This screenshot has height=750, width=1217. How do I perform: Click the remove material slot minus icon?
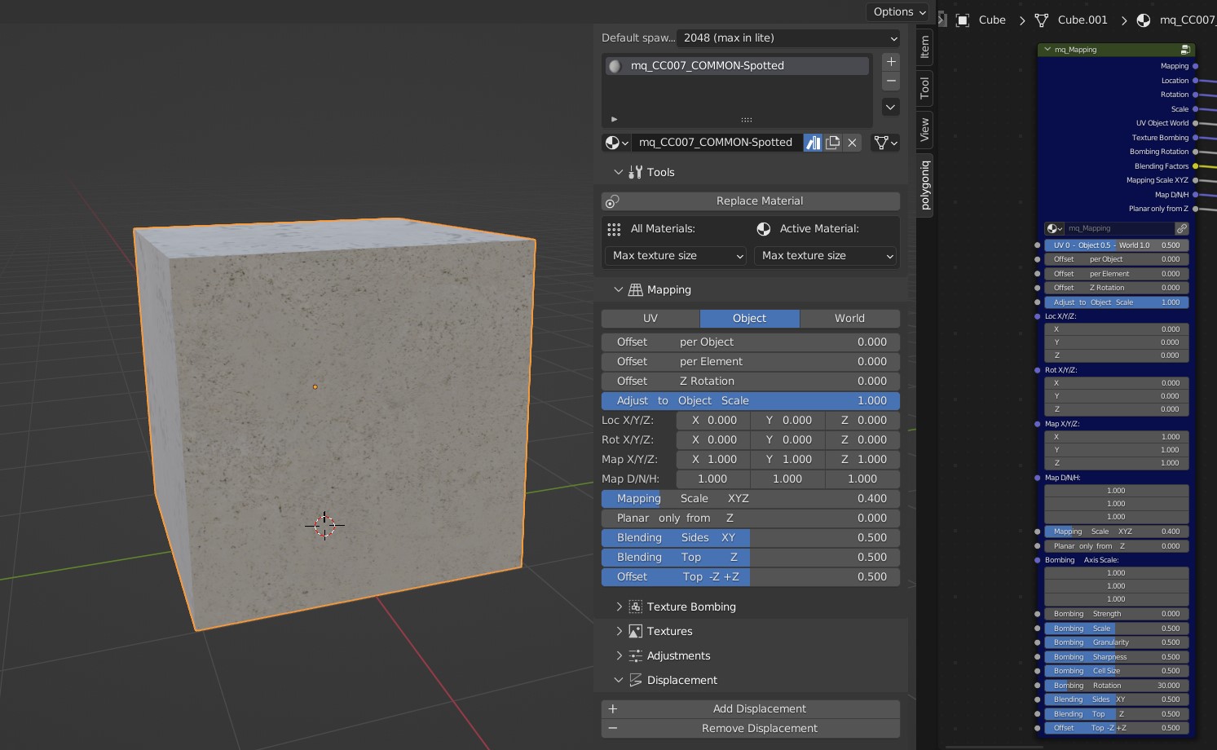click(891, 82)
